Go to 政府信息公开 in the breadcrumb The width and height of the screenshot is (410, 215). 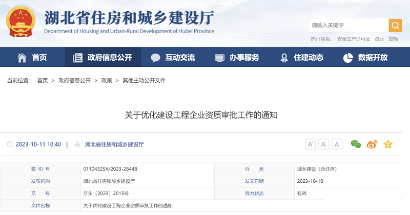coord(74,81)
